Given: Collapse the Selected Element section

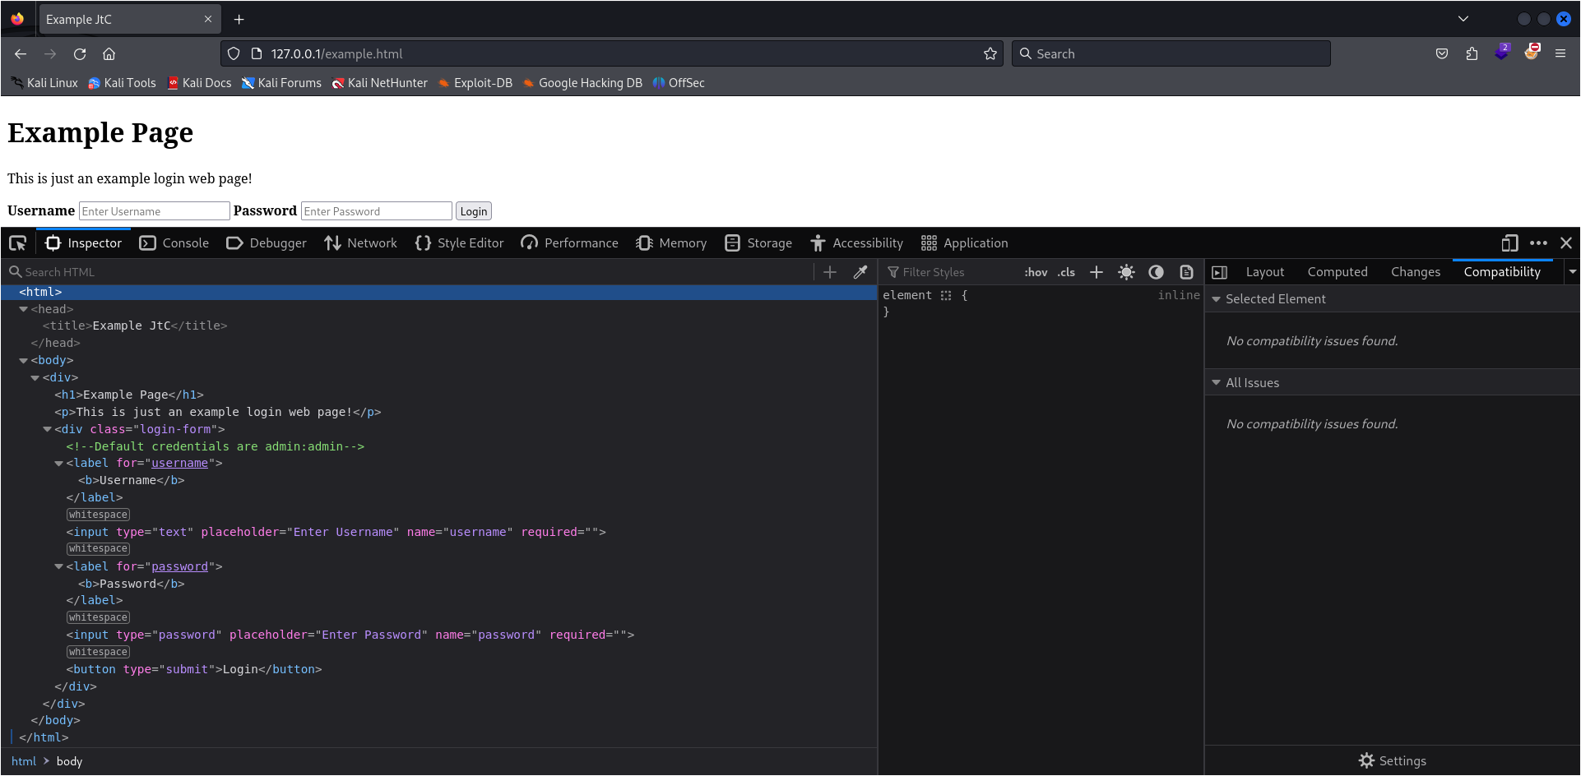Looking at the screenshot, I should point(1217,299).
